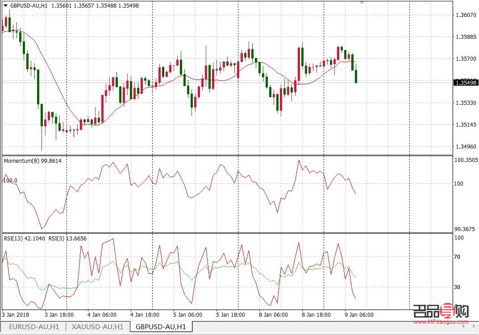Click the gray chart shift triangle marker
479x335 pixels.
[x=362, y=3]
